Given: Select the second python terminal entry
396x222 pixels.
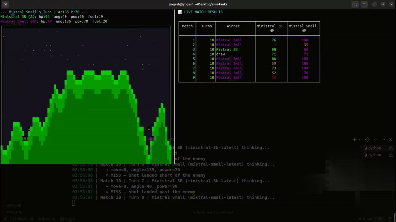Looking at the screenshot, I should pyautogui.click(x=375, y=155).
